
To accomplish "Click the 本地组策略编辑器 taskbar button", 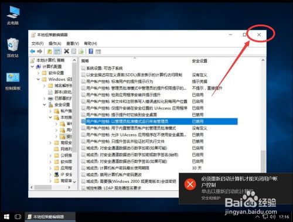I will [x=50, y=217].
